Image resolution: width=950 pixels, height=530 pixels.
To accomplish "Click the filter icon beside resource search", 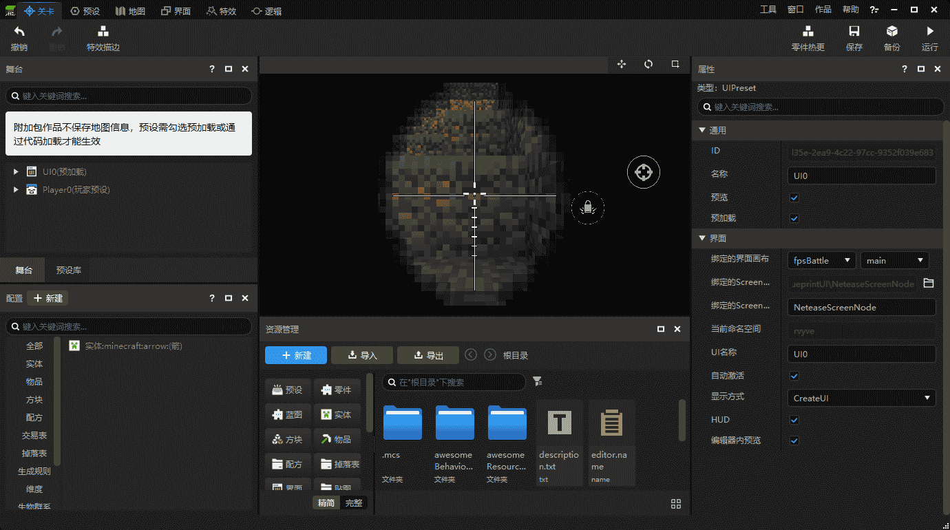I will 538,381.
